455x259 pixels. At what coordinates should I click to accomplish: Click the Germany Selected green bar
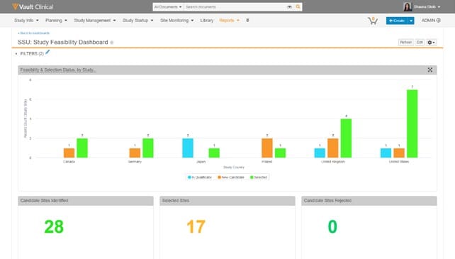click(148, 148)
